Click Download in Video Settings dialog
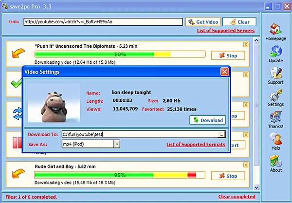292x203 pixels. tap(207, 120)
